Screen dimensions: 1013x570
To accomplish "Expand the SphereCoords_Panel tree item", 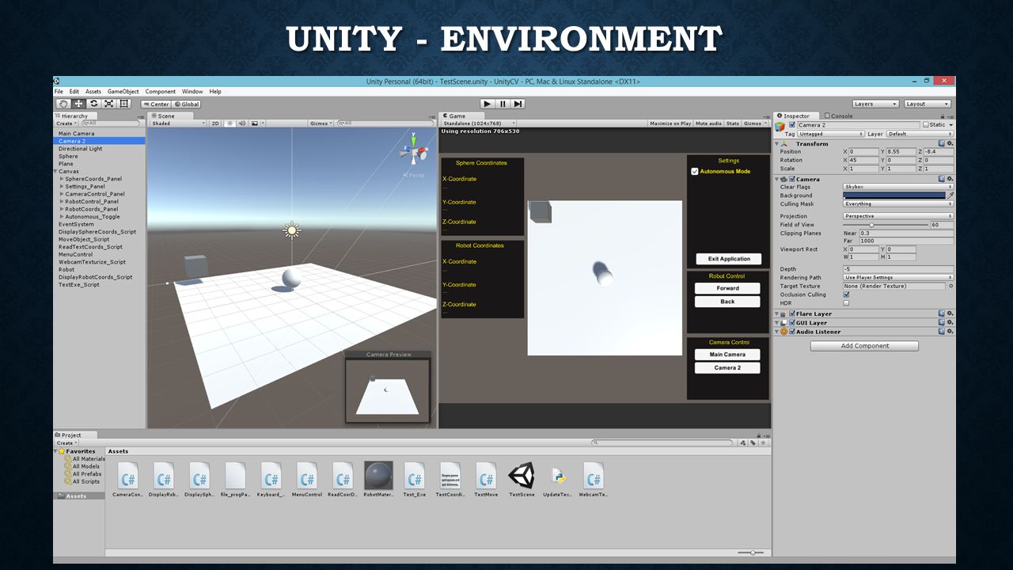I will click(62, 179).
